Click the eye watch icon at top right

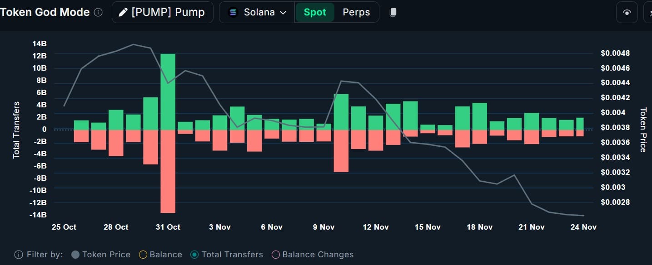tap(627, 12)
